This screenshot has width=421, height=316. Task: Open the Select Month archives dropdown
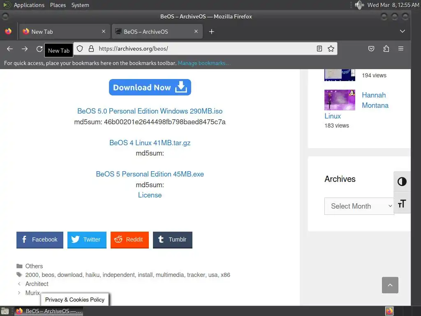click(359, 206)
